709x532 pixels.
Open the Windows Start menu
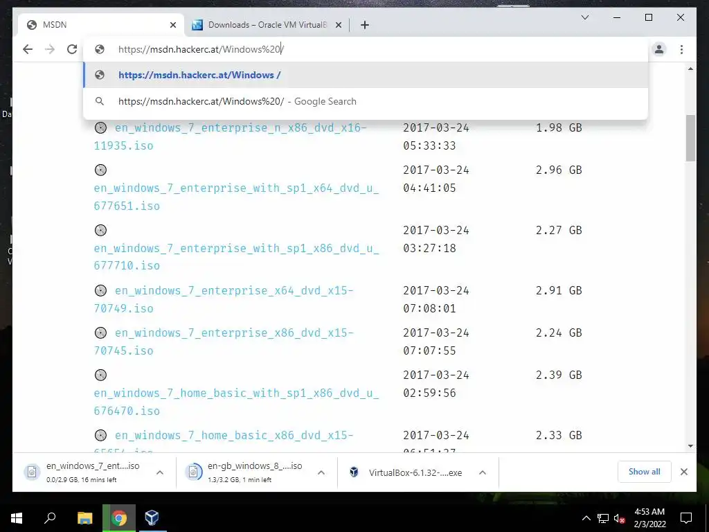click(x=17, y=518)
